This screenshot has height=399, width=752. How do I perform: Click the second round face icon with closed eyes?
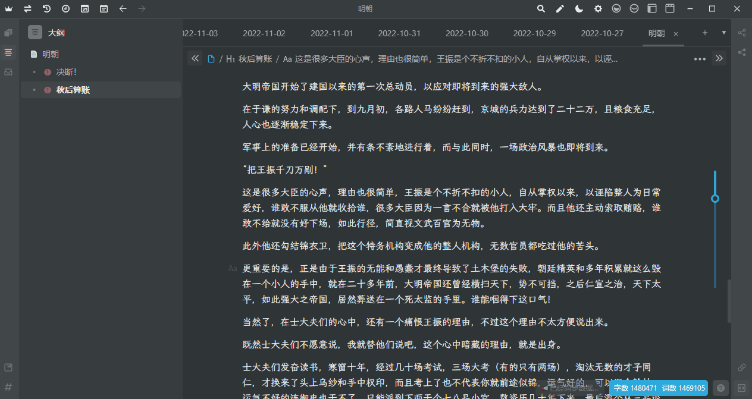(635, 9)
